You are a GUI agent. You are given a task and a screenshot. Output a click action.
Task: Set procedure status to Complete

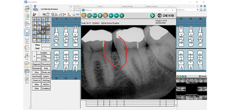(x=43, y=53)
